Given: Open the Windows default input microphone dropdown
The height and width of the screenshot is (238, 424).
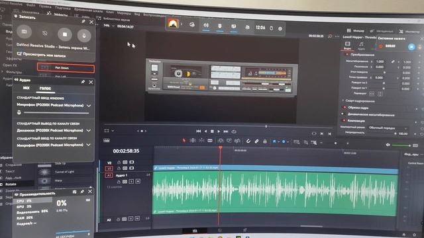Looking at the screenshot, I should [54, 105].
